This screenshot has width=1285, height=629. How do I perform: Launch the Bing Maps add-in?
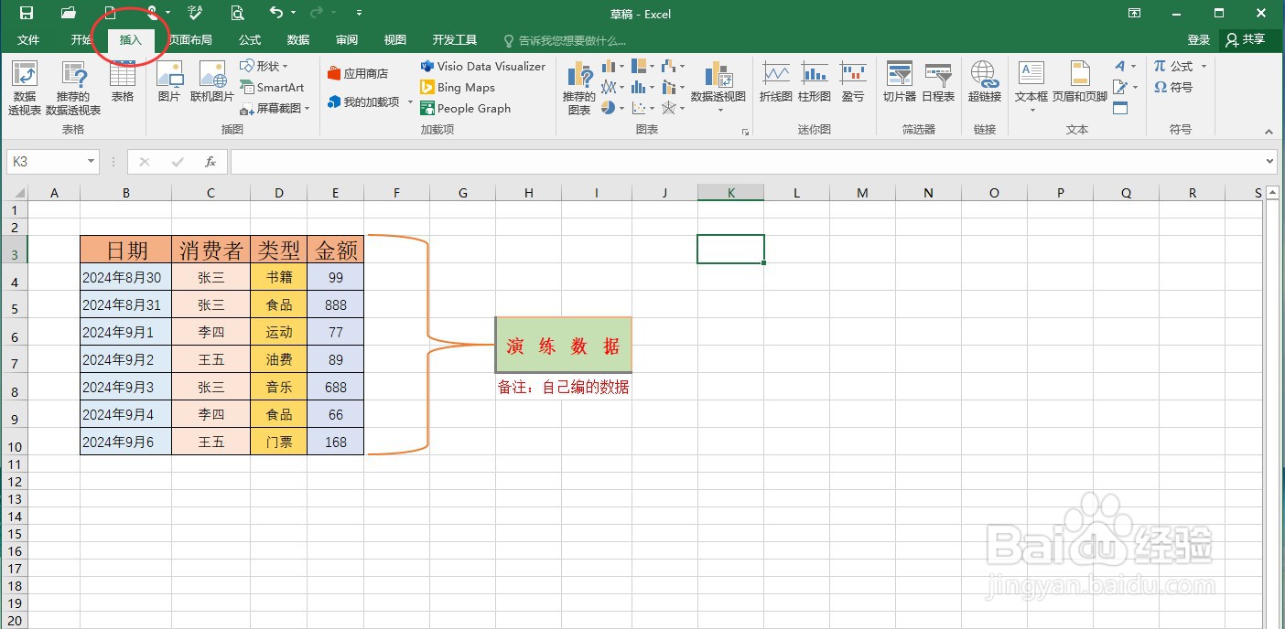point(458,88)
